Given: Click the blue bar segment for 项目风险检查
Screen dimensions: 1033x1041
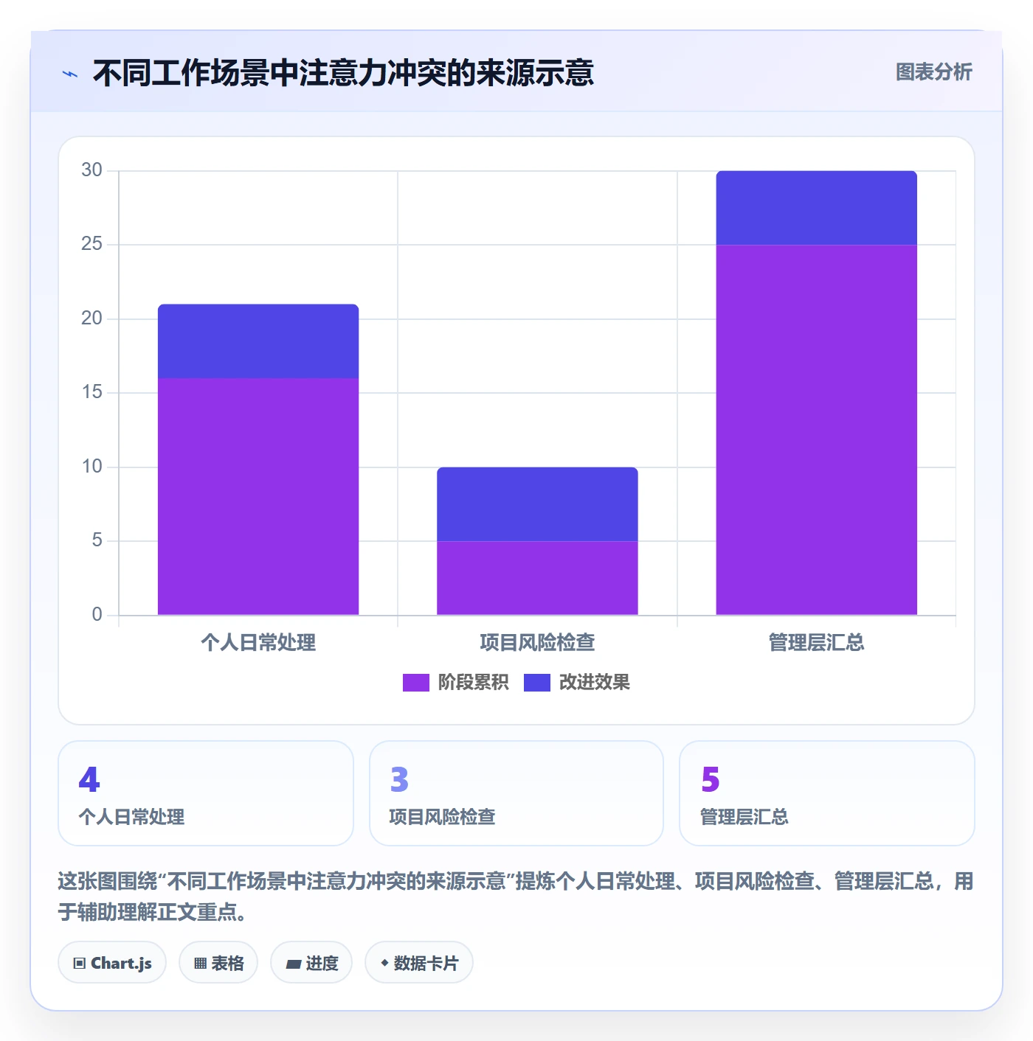Looking at the screenshot, I should (537, 504).
